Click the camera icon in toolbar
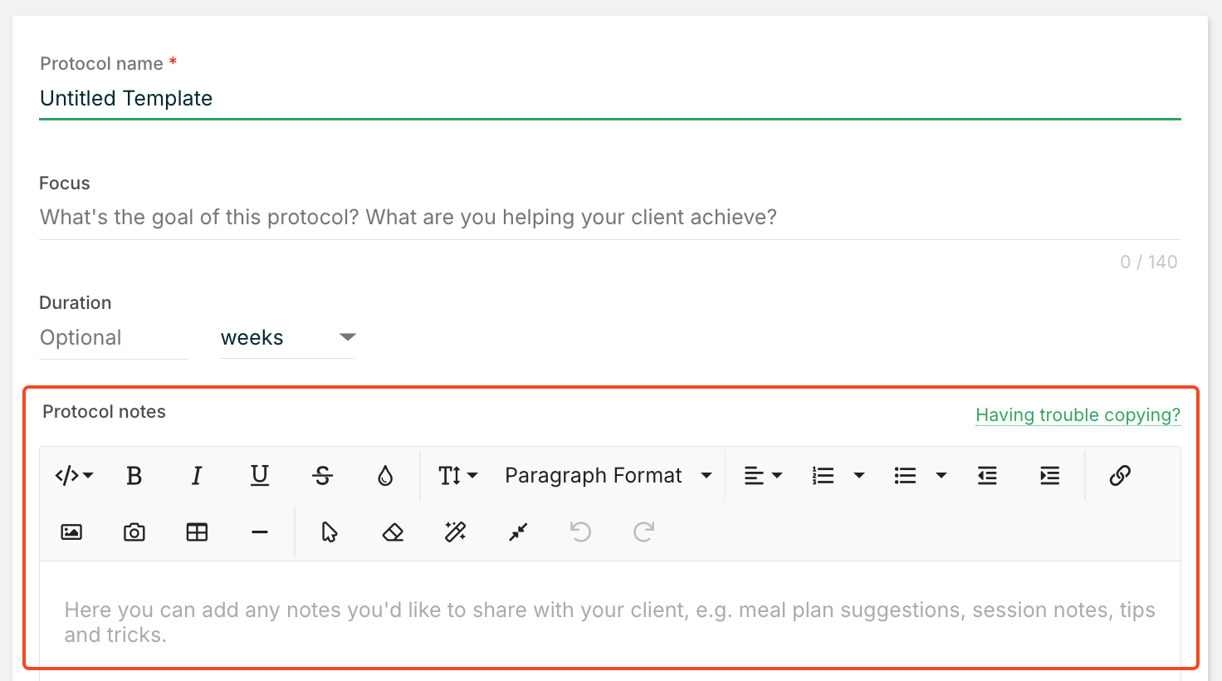 pyautogui.click(x=134, y=532)
